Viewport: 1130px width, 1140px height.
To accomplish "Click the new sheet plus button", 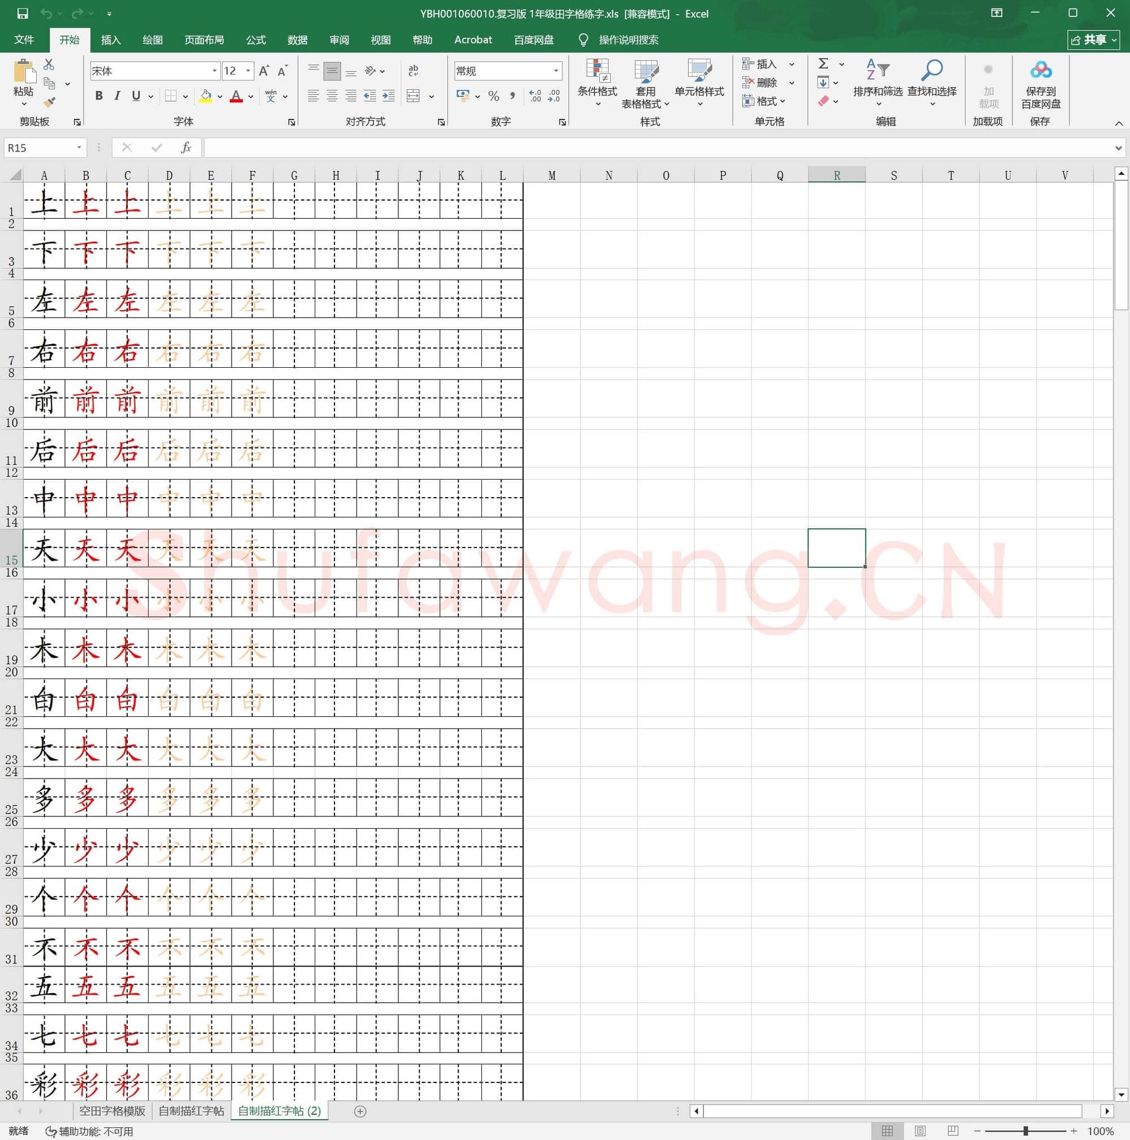I will pyautogui.click(x=360, y=1111).
